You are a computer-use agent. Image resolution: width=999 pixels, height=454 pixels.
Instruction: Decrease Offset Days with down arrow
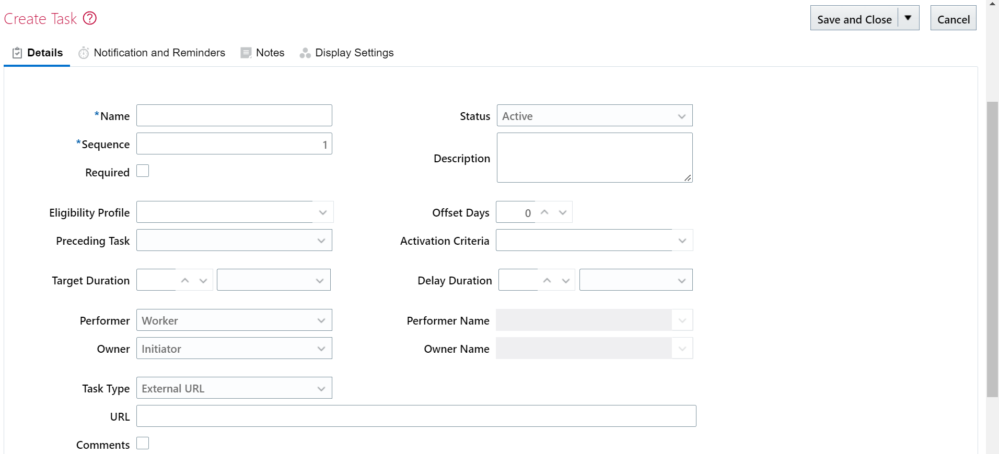(563, 212)
